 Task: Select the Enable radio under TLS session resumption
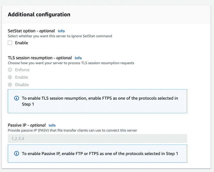click(x=10, y=77)
